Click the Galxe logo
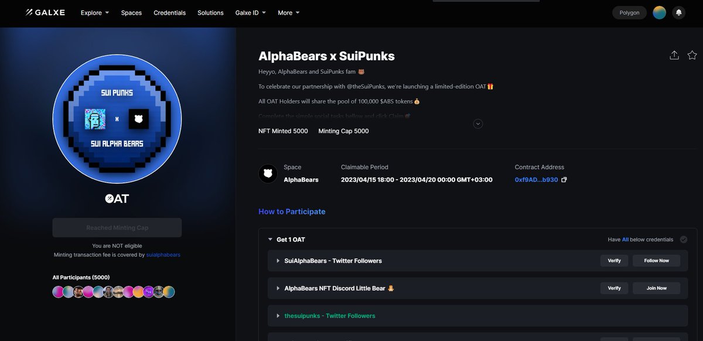This screenshot has width=703, height=341. 45,12
